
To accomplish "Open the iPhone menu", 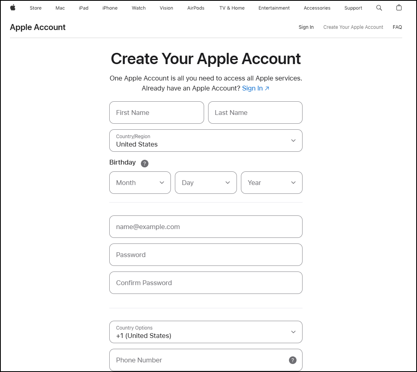I will click(110, 8).
